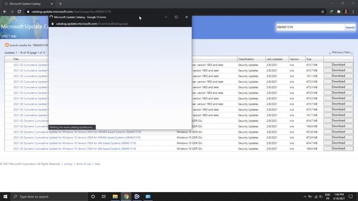This screenshot has height=201, width=358.
Task: Open the privacy link in the footer
Action: pyautogui.click(x=68, y=164)
